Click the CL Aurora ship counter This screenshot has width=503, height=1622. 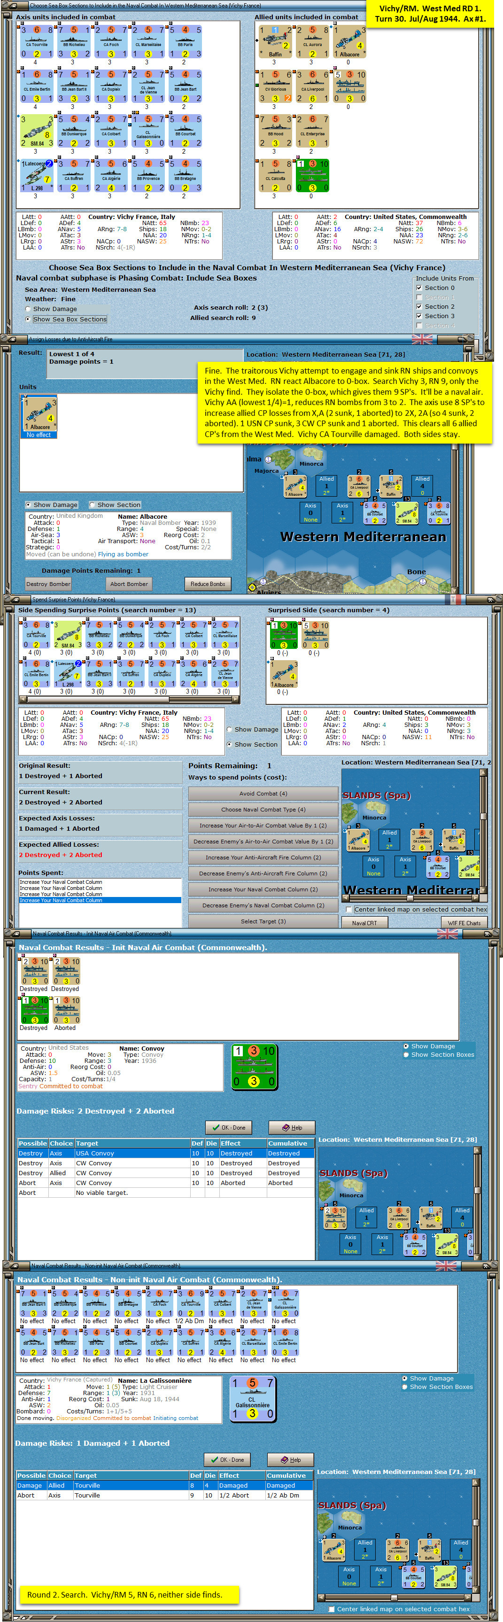click(x=312, y=41)
